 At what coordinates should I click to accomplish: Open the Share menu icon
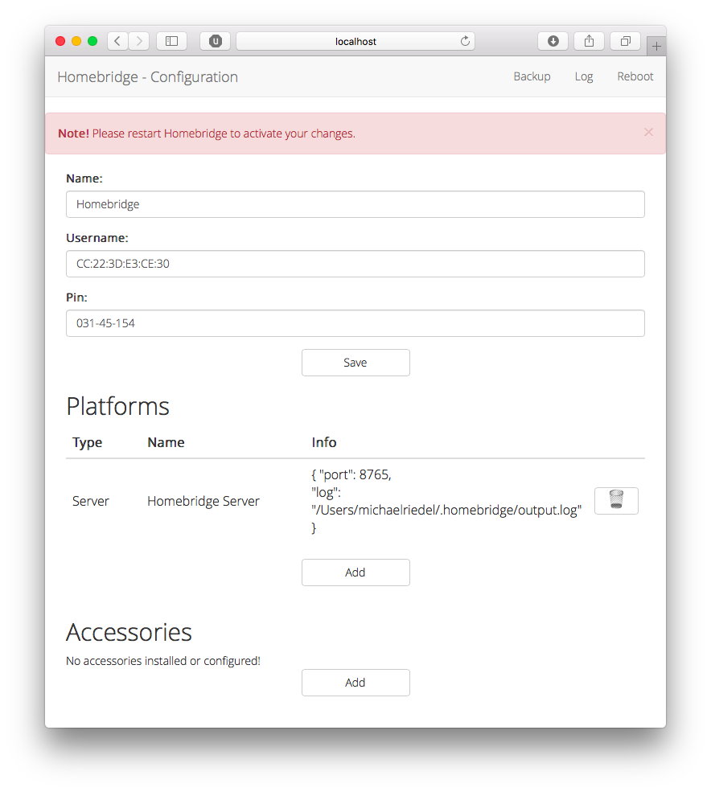[x=590, y=41]
